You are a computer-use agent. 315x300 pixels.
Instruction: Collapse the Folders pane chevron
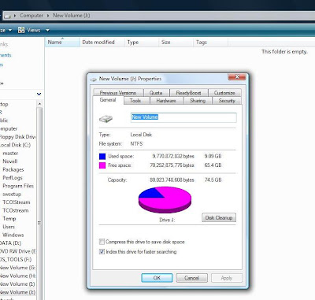tap(39, 94)
